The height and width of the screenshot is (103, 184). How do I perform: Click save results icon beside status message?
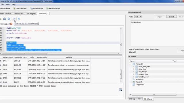click(x=120, y=90)
